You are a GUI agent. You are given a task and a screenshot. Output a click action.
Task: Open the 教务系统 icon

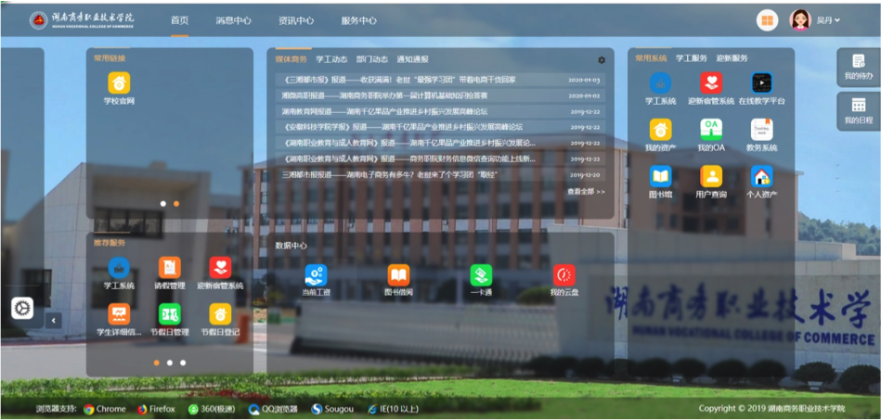click(x=761, y=130)
